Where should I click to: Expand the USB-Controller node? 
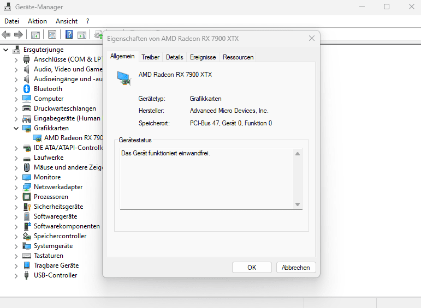point(16,276)
